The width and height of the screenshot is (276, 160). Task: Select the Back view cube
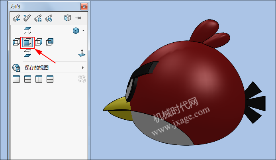coord(50,42)
